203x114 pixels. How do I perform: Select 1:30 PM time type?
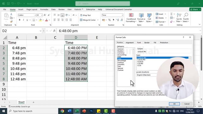point(140,64)
